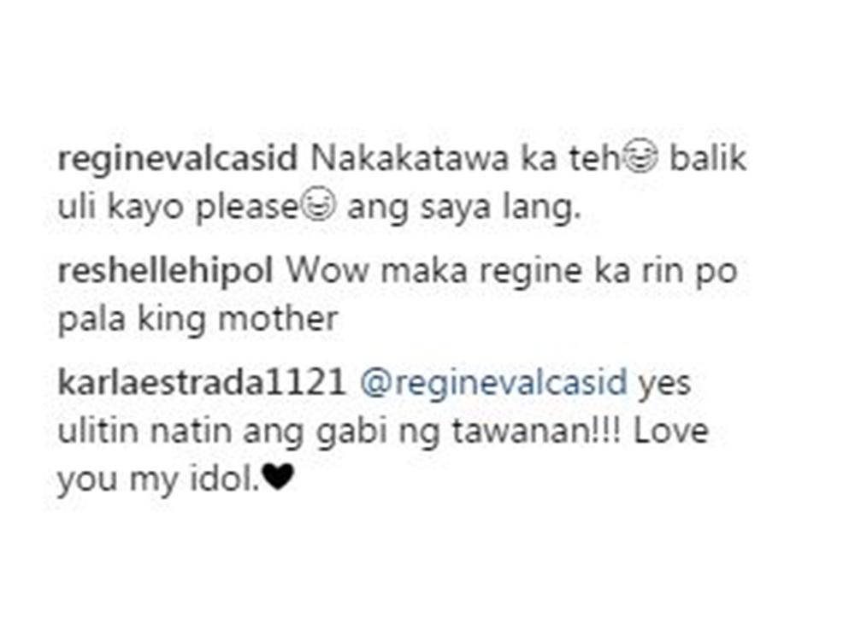
Task: Click the text 'you my idol.'
Action: [x=159, y=479]
